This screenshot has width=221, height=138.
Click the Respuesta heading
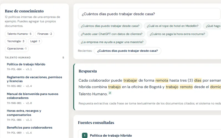(x=88, y=71)
